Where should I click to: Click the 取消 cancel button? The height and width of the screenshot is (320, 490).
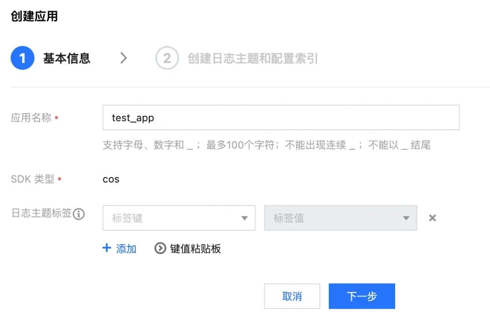coord(292,296)
